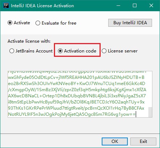
Task: Maximize the License Activation dialog
Action: (135, 5)
